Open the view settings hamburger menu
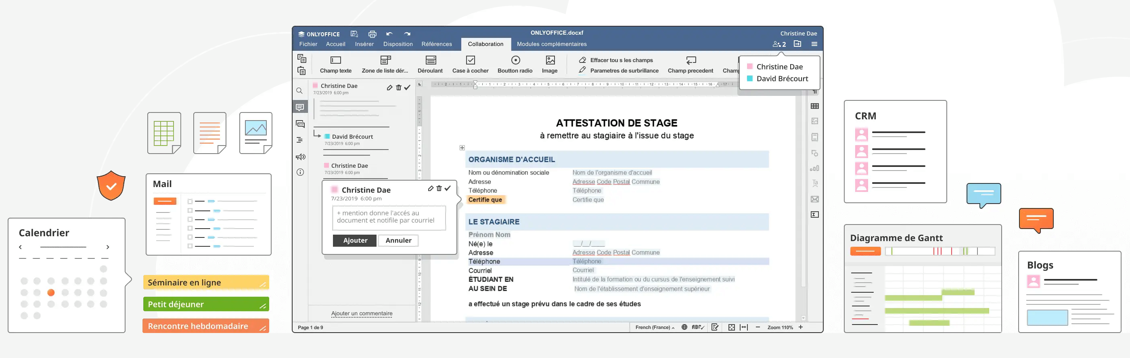This screenshot has width=1130, height=358. coord(814,44)
